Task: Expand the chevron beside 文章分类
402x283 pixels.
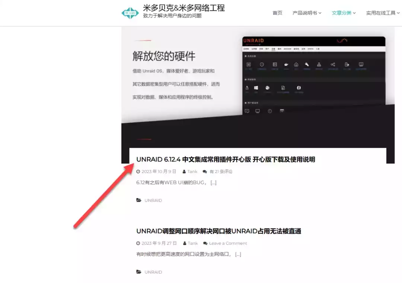Action: click(354, 13)
